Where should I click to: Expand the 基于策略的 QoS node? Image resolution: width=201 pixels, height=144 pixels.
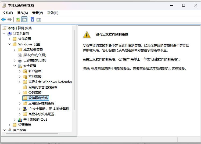pos(15,120)
